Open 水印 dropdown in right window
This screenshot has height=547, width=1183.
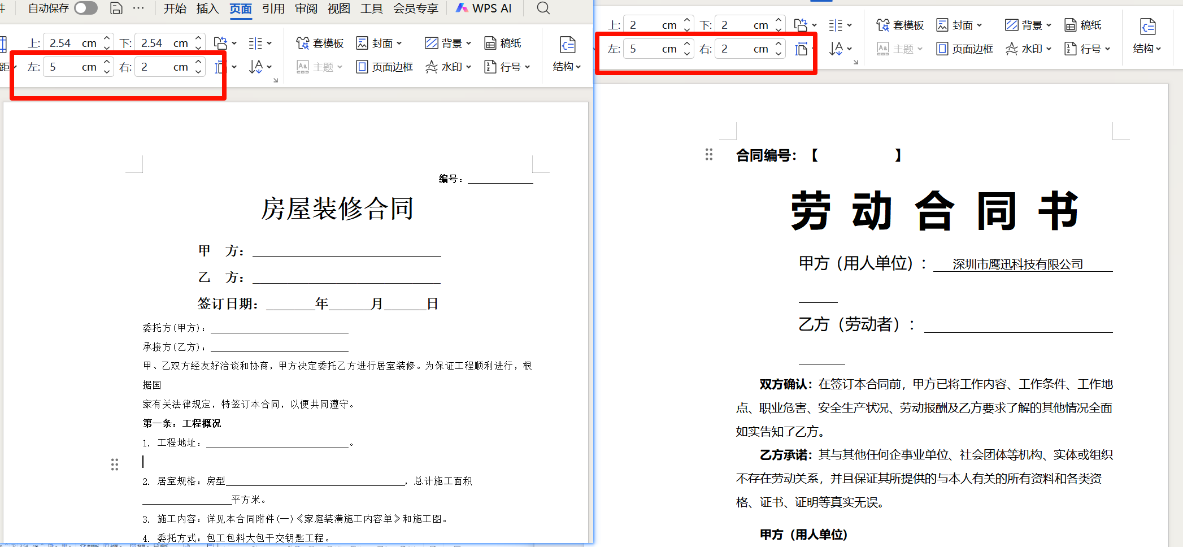pyautogui.click(x=1028, y=49)
